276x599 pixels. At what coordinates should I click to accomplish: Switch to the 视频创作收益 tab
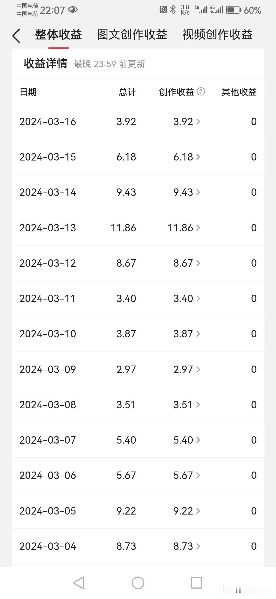pos(217,35)
